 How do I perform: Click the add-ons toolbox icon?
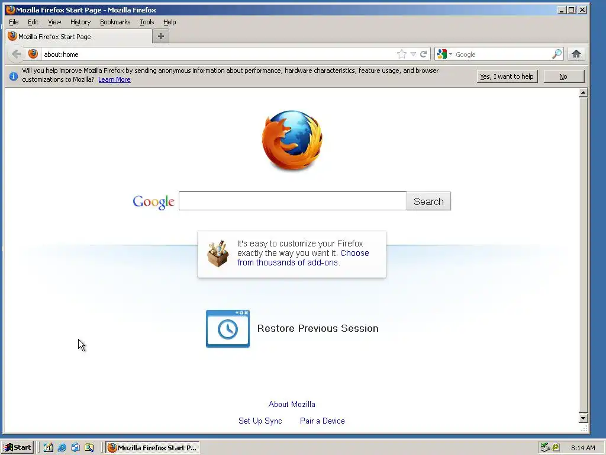pyautogui.click(x=217, y=254)
